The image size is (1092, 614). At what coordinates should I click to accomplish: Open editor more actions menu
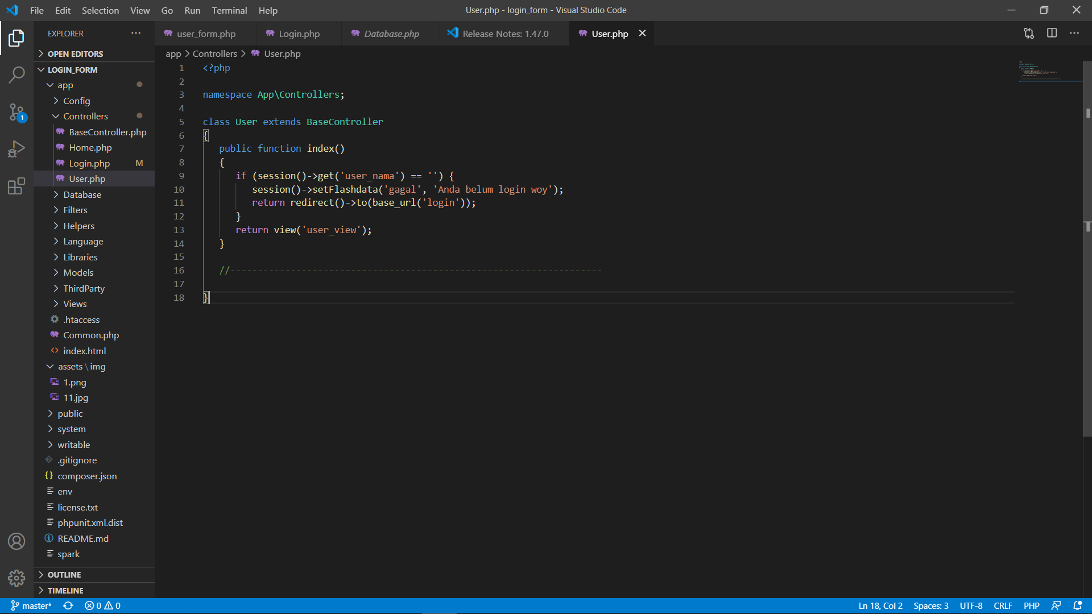point(1074,34)
